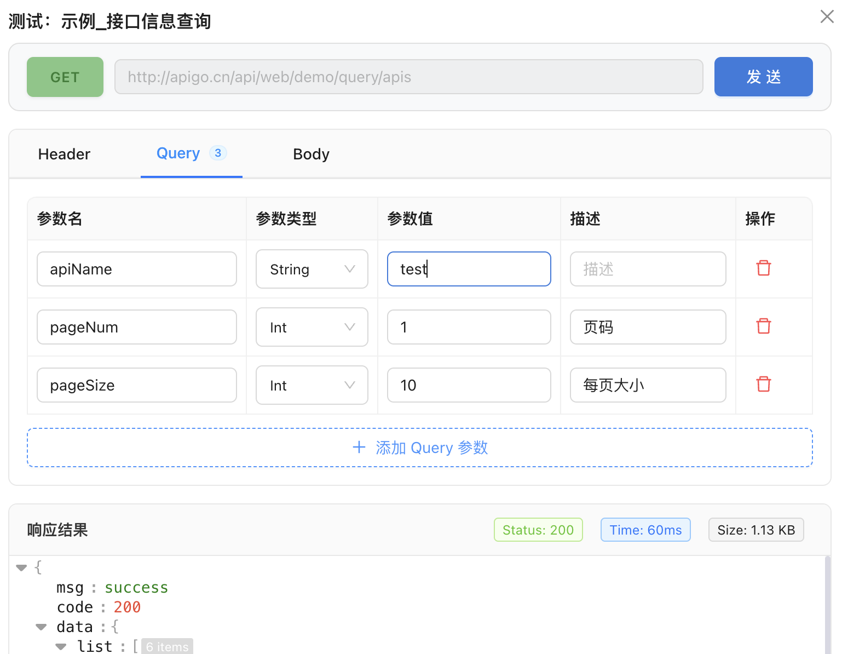Edit the pageSize parameter name field
This screenshot has height=654, width=842.
[x=137, y=385]
